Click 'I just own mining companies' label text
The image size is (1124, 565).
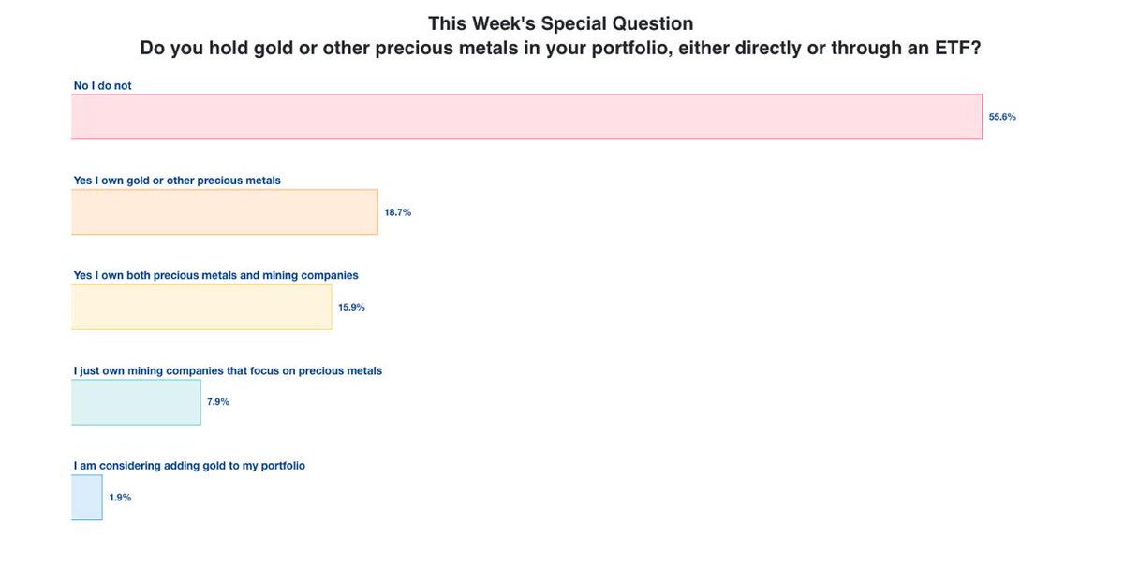pos(228,370)
